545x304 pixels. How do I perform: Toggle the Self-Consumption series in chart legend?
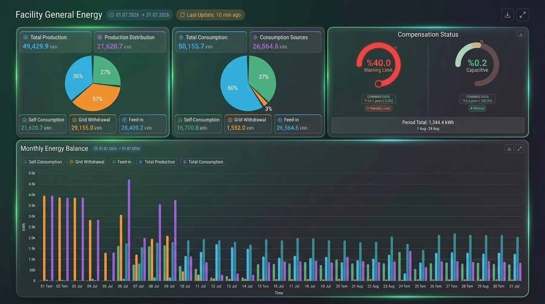click(42, 162)
